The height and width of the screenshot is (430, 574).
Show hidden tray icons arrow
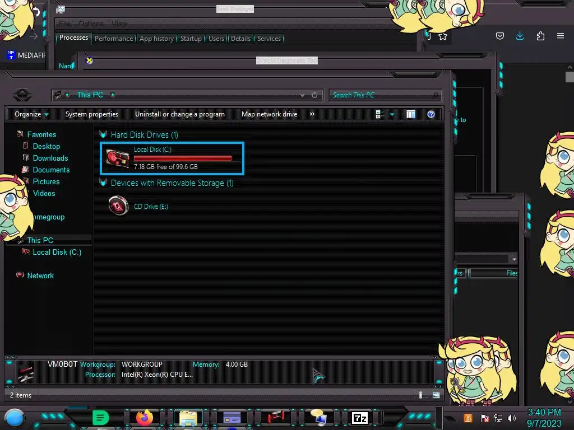(450, 419)
